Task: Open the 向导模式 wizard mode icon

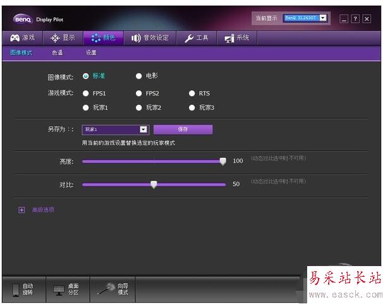Action: coord(106,289)
